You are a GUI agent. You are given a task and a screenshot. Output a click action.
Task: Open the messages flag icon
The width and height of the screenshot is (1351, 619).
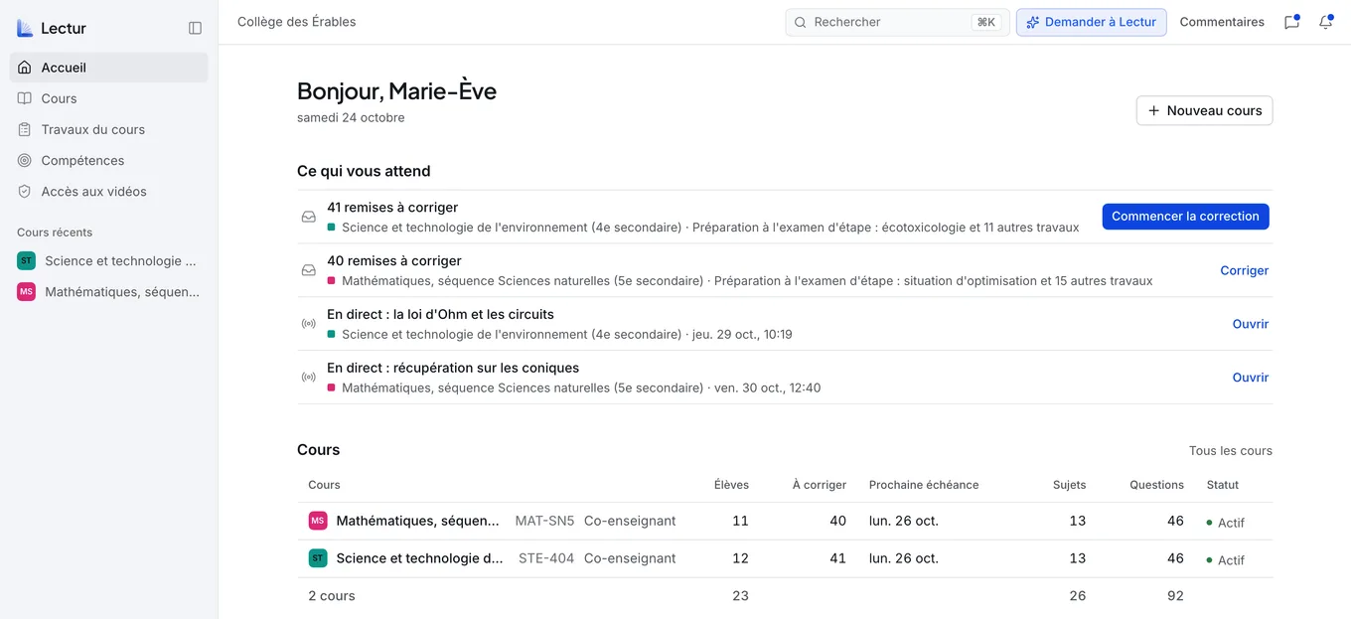(x=1291, y=22)
